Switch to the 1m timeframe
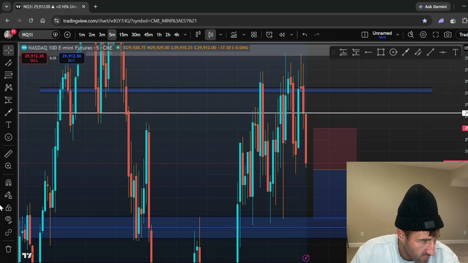Image resolution: width=468 pixels, height=263 pixels. 82,35
